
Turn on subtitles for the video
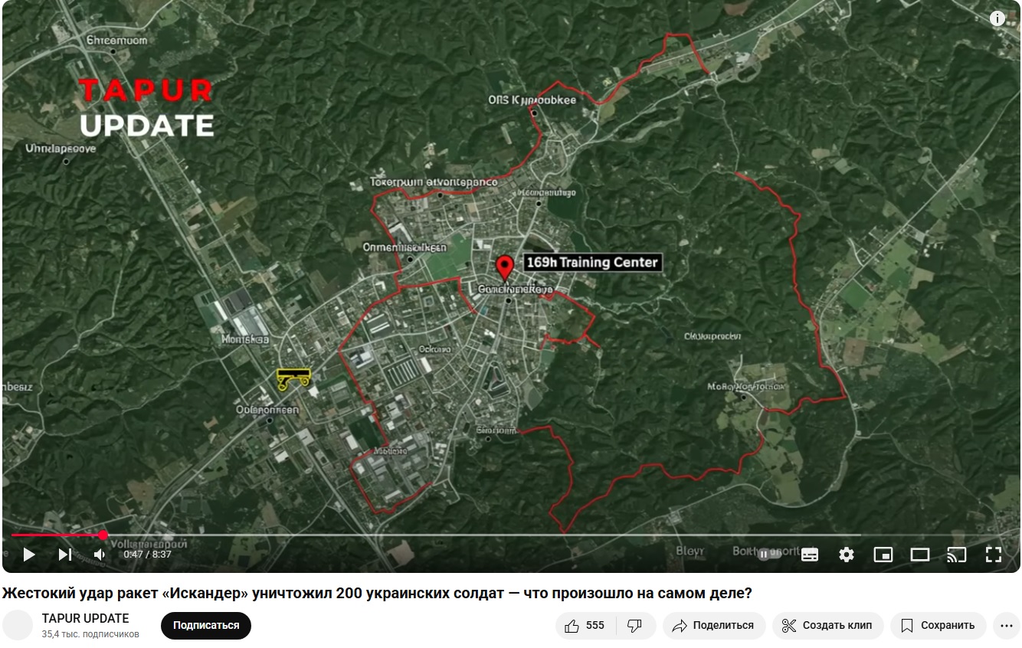click(810, 555)
